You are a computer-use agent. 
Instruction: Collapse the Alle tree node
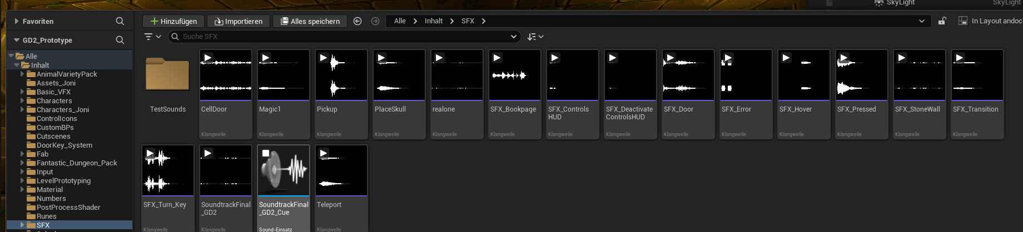pos(11,56)
